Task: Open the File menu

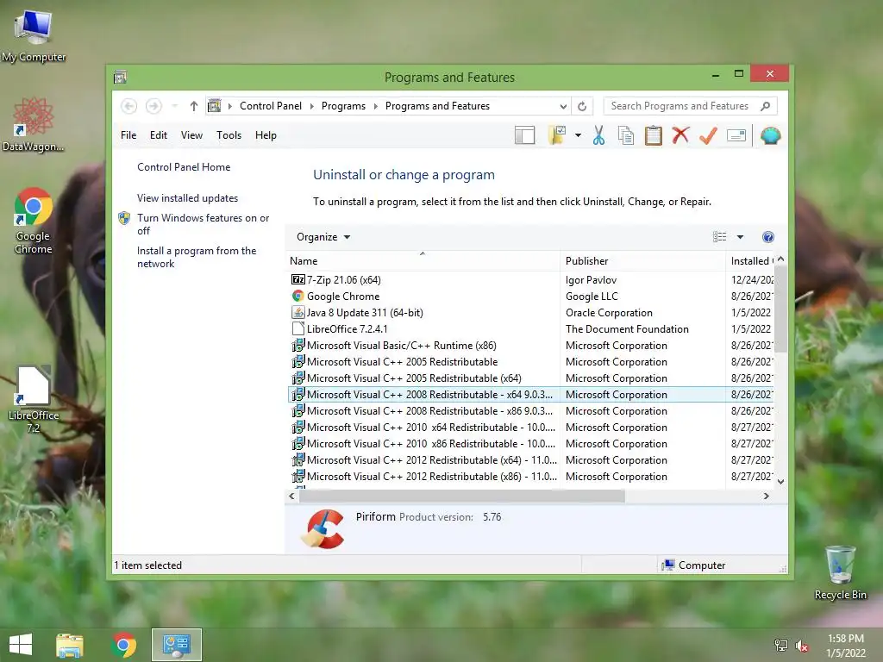Action: coord(128,135)
